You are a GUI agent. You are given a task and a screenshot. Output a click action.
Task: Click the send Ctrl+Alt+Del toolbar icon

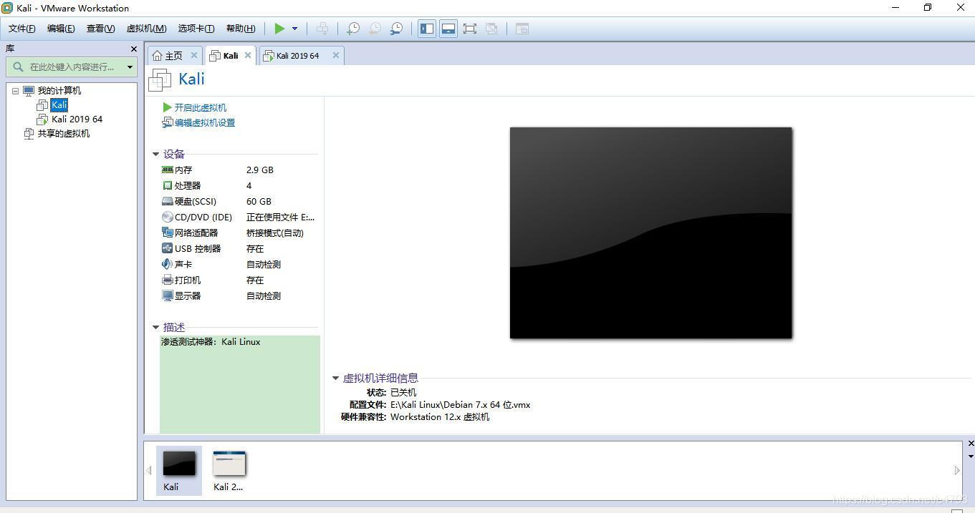[322, 29]
